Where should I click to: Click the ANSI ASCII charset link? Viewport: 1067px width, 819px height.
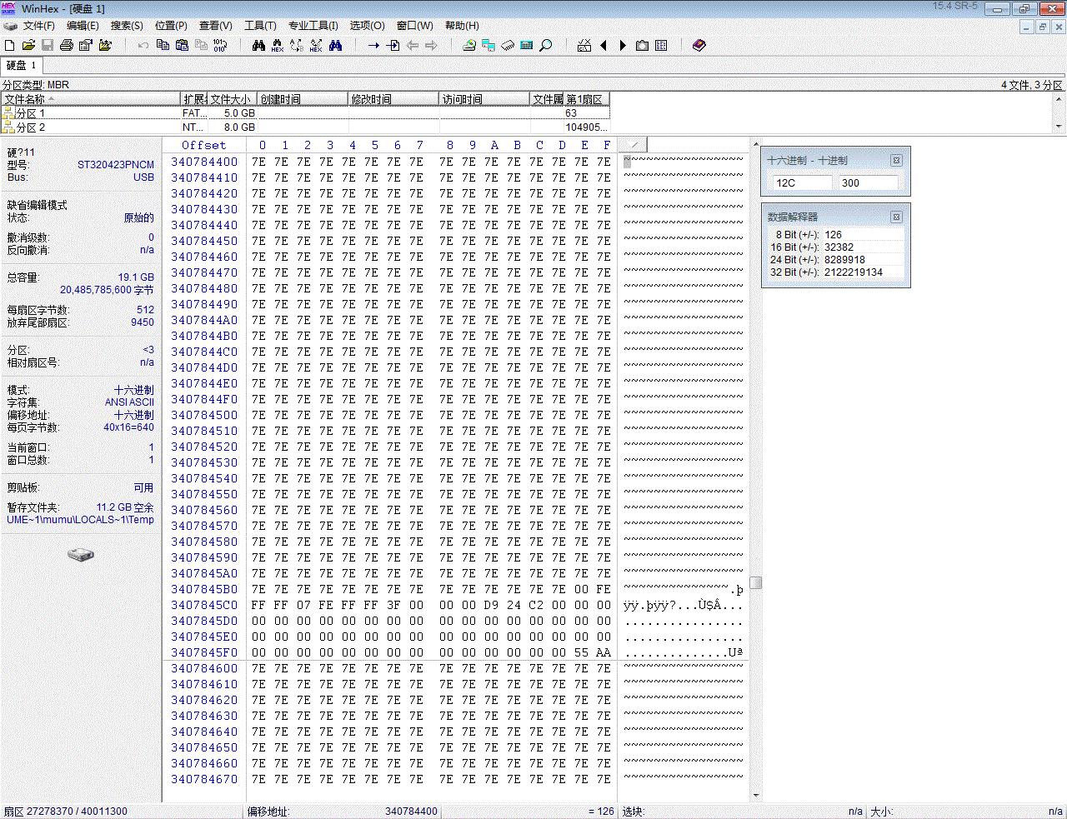129,402
